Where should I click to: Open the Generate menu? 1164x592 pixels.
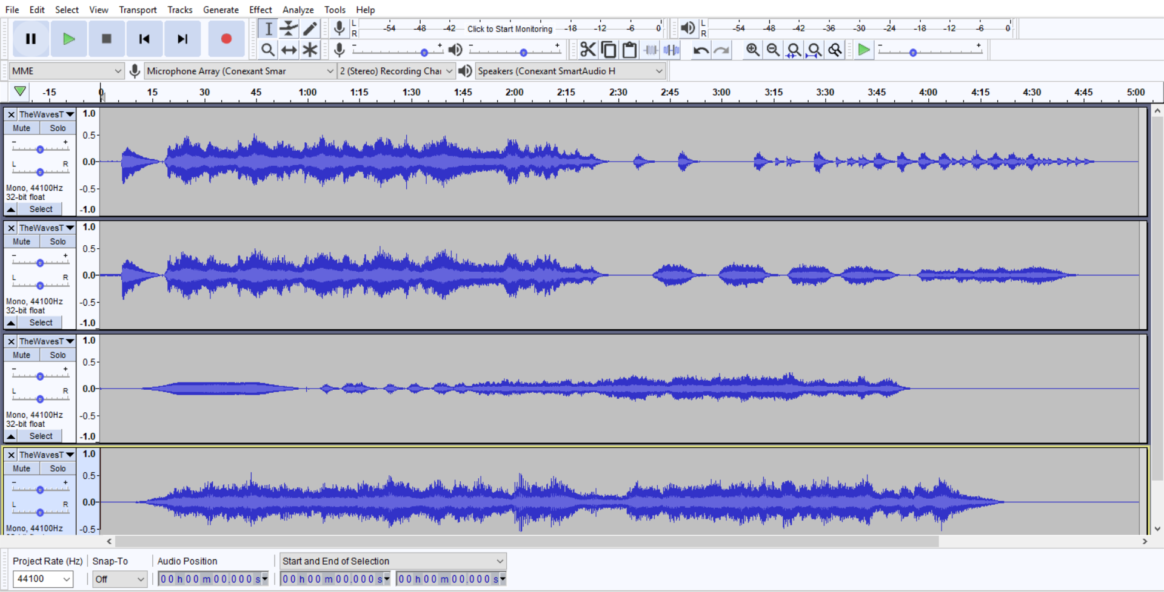pyautogui.click(x=221, y=10)
